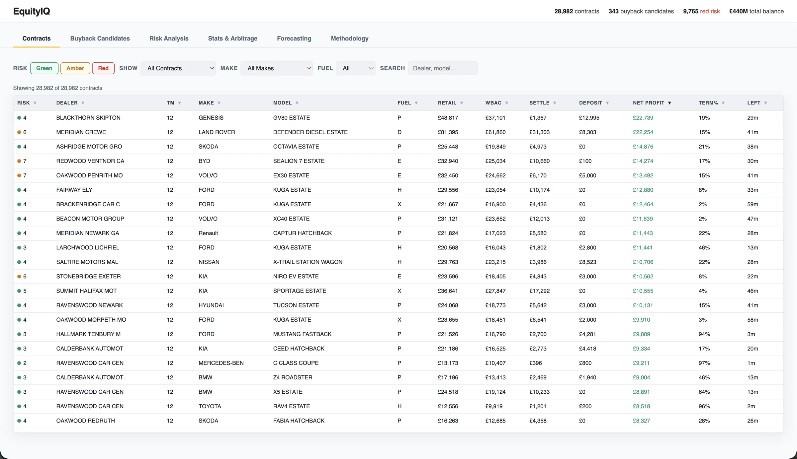The height and width of the screenshot is (459, 797).
Task: Click the Showing 28,982 of 28,982 contracts text
Action: click(57, 88)
